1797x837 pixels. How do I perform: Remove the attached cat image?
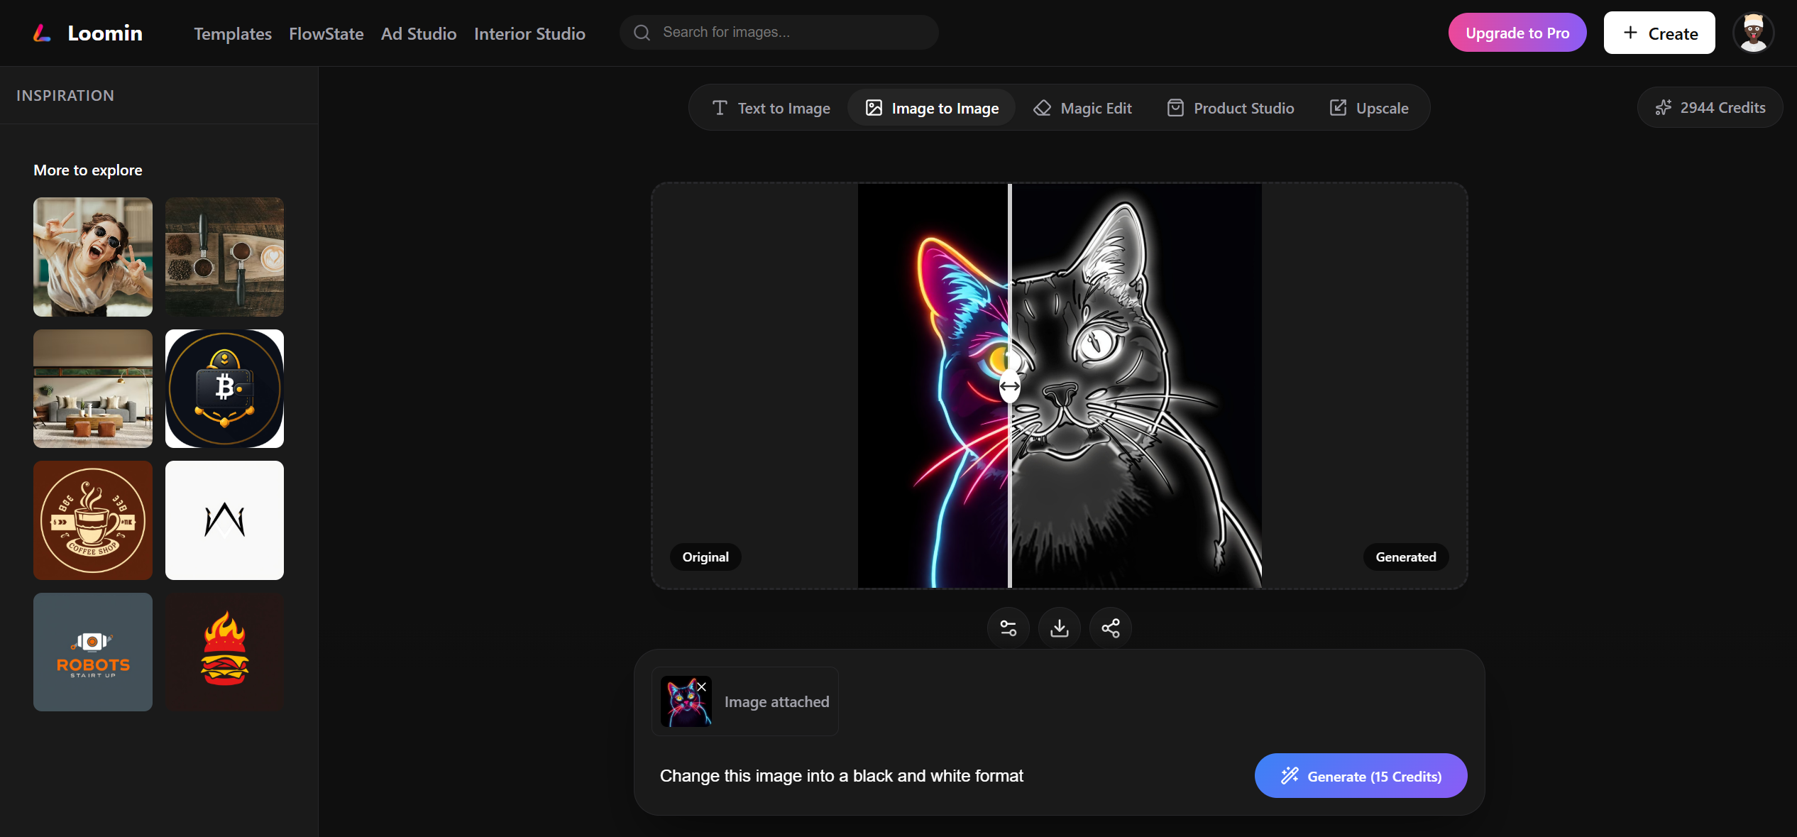pyautogui.click(x=702, y=686)
